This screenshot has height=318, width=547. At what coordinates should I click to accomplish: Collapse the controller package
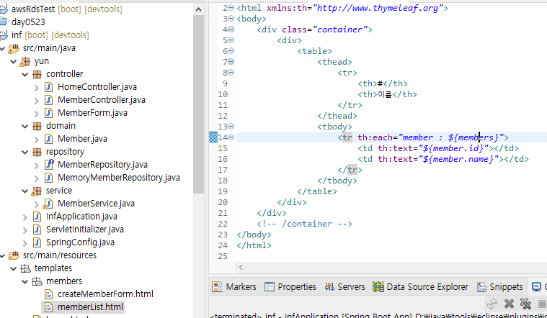(x=25, y=74)
